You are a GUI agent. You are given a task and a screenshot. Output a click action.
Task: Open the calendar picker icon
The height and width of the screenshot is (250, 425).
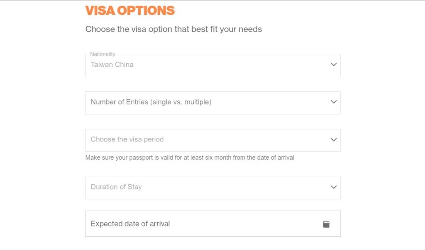(326, 224)
